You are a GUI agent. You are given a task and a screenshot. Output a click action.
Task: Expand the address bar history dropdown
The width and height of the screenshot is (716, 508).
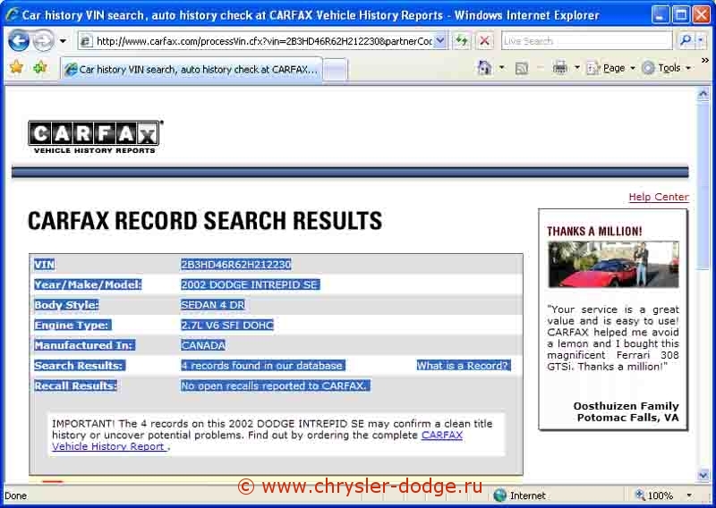click(440, 41)
